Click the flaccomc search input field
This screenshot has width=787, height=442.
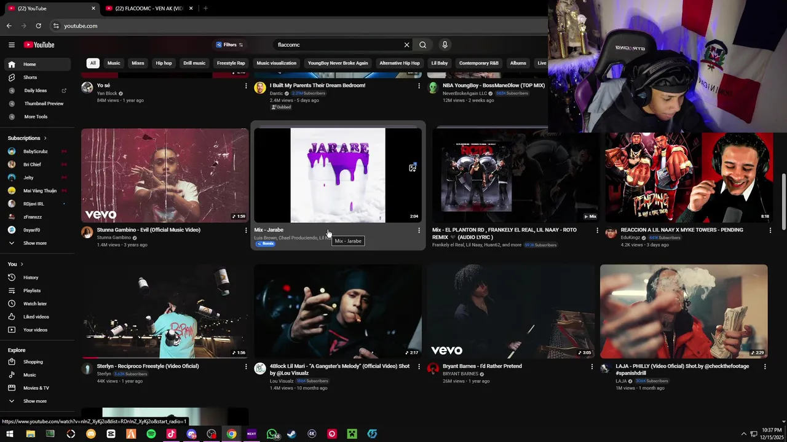(337, 45)
